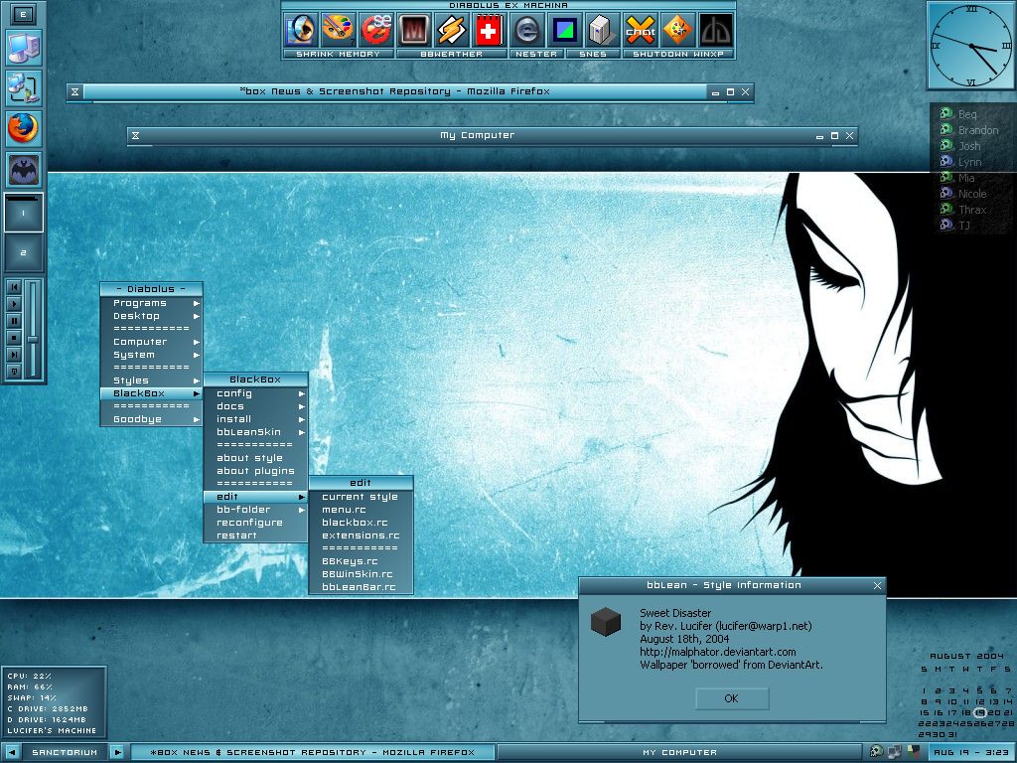
Task: Click the network computers tray icon
Action: tap(895, 752)
